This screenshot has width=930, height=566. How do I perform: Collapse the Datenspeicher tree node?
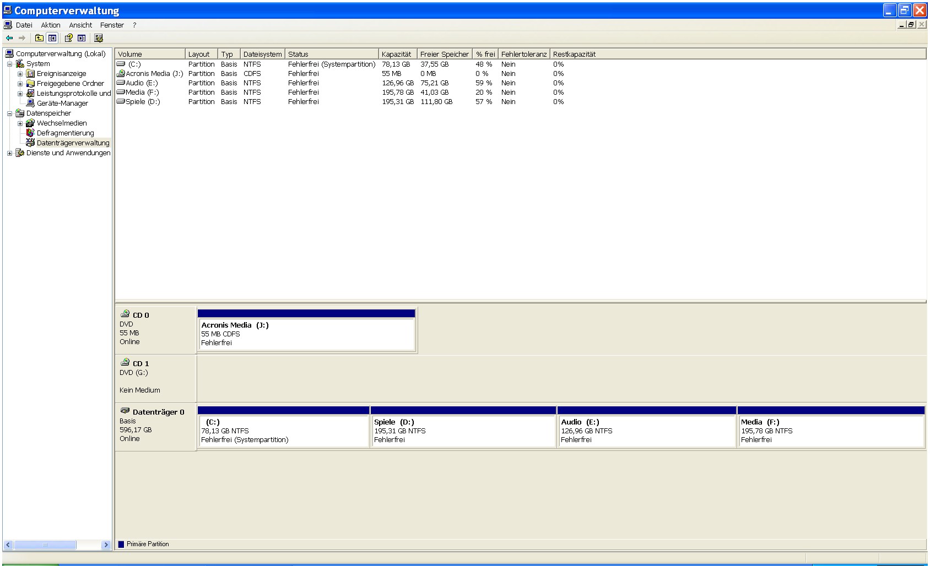click(9, 113)
